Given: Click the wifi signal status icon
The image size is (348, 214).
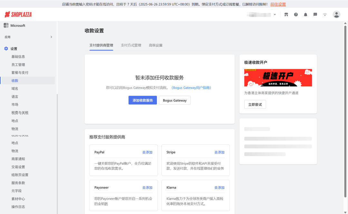Looking at the screenshot, I should (x=325, y=15).
